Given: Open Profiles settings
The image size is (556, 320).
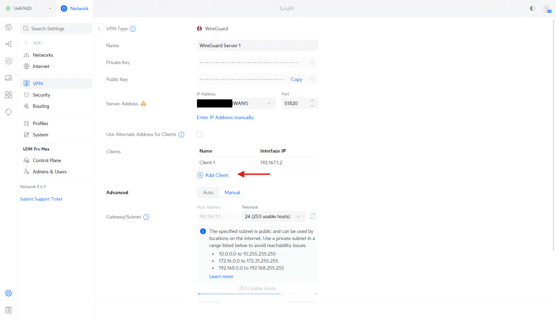Looking at the screenshot, I should pyautogui.click(x=56, y=123).
